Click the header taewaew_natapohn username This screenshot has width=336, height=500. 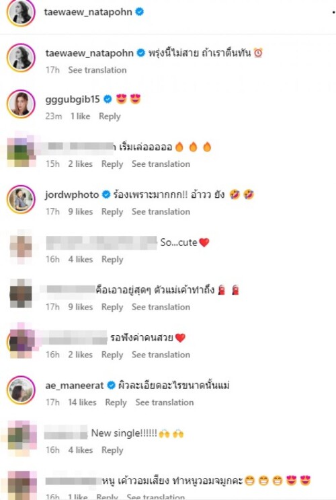coord(88,12)
